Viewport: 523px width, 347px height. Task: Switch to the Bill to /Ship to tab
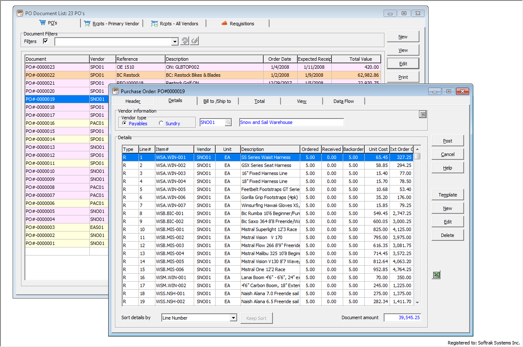tap(217, 101)
